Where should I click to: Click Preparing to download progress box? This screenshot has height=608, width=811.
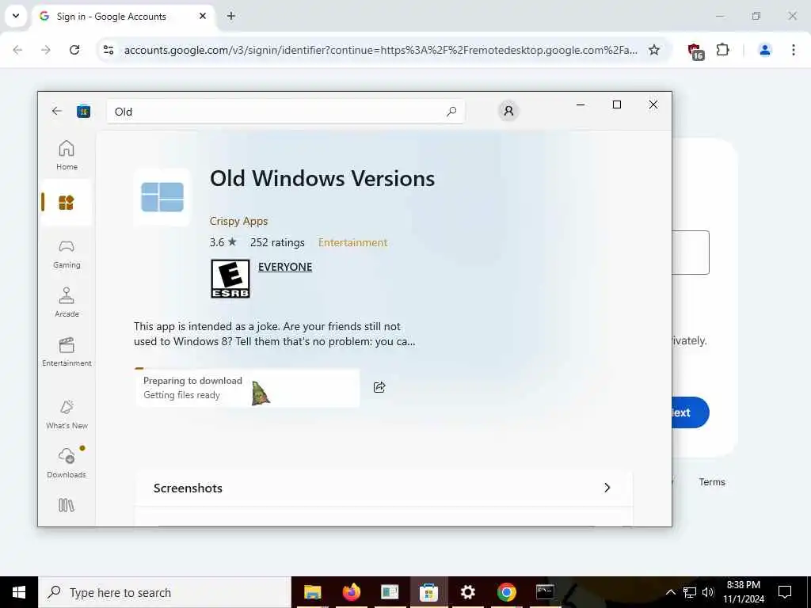click(x=248, y=388)
